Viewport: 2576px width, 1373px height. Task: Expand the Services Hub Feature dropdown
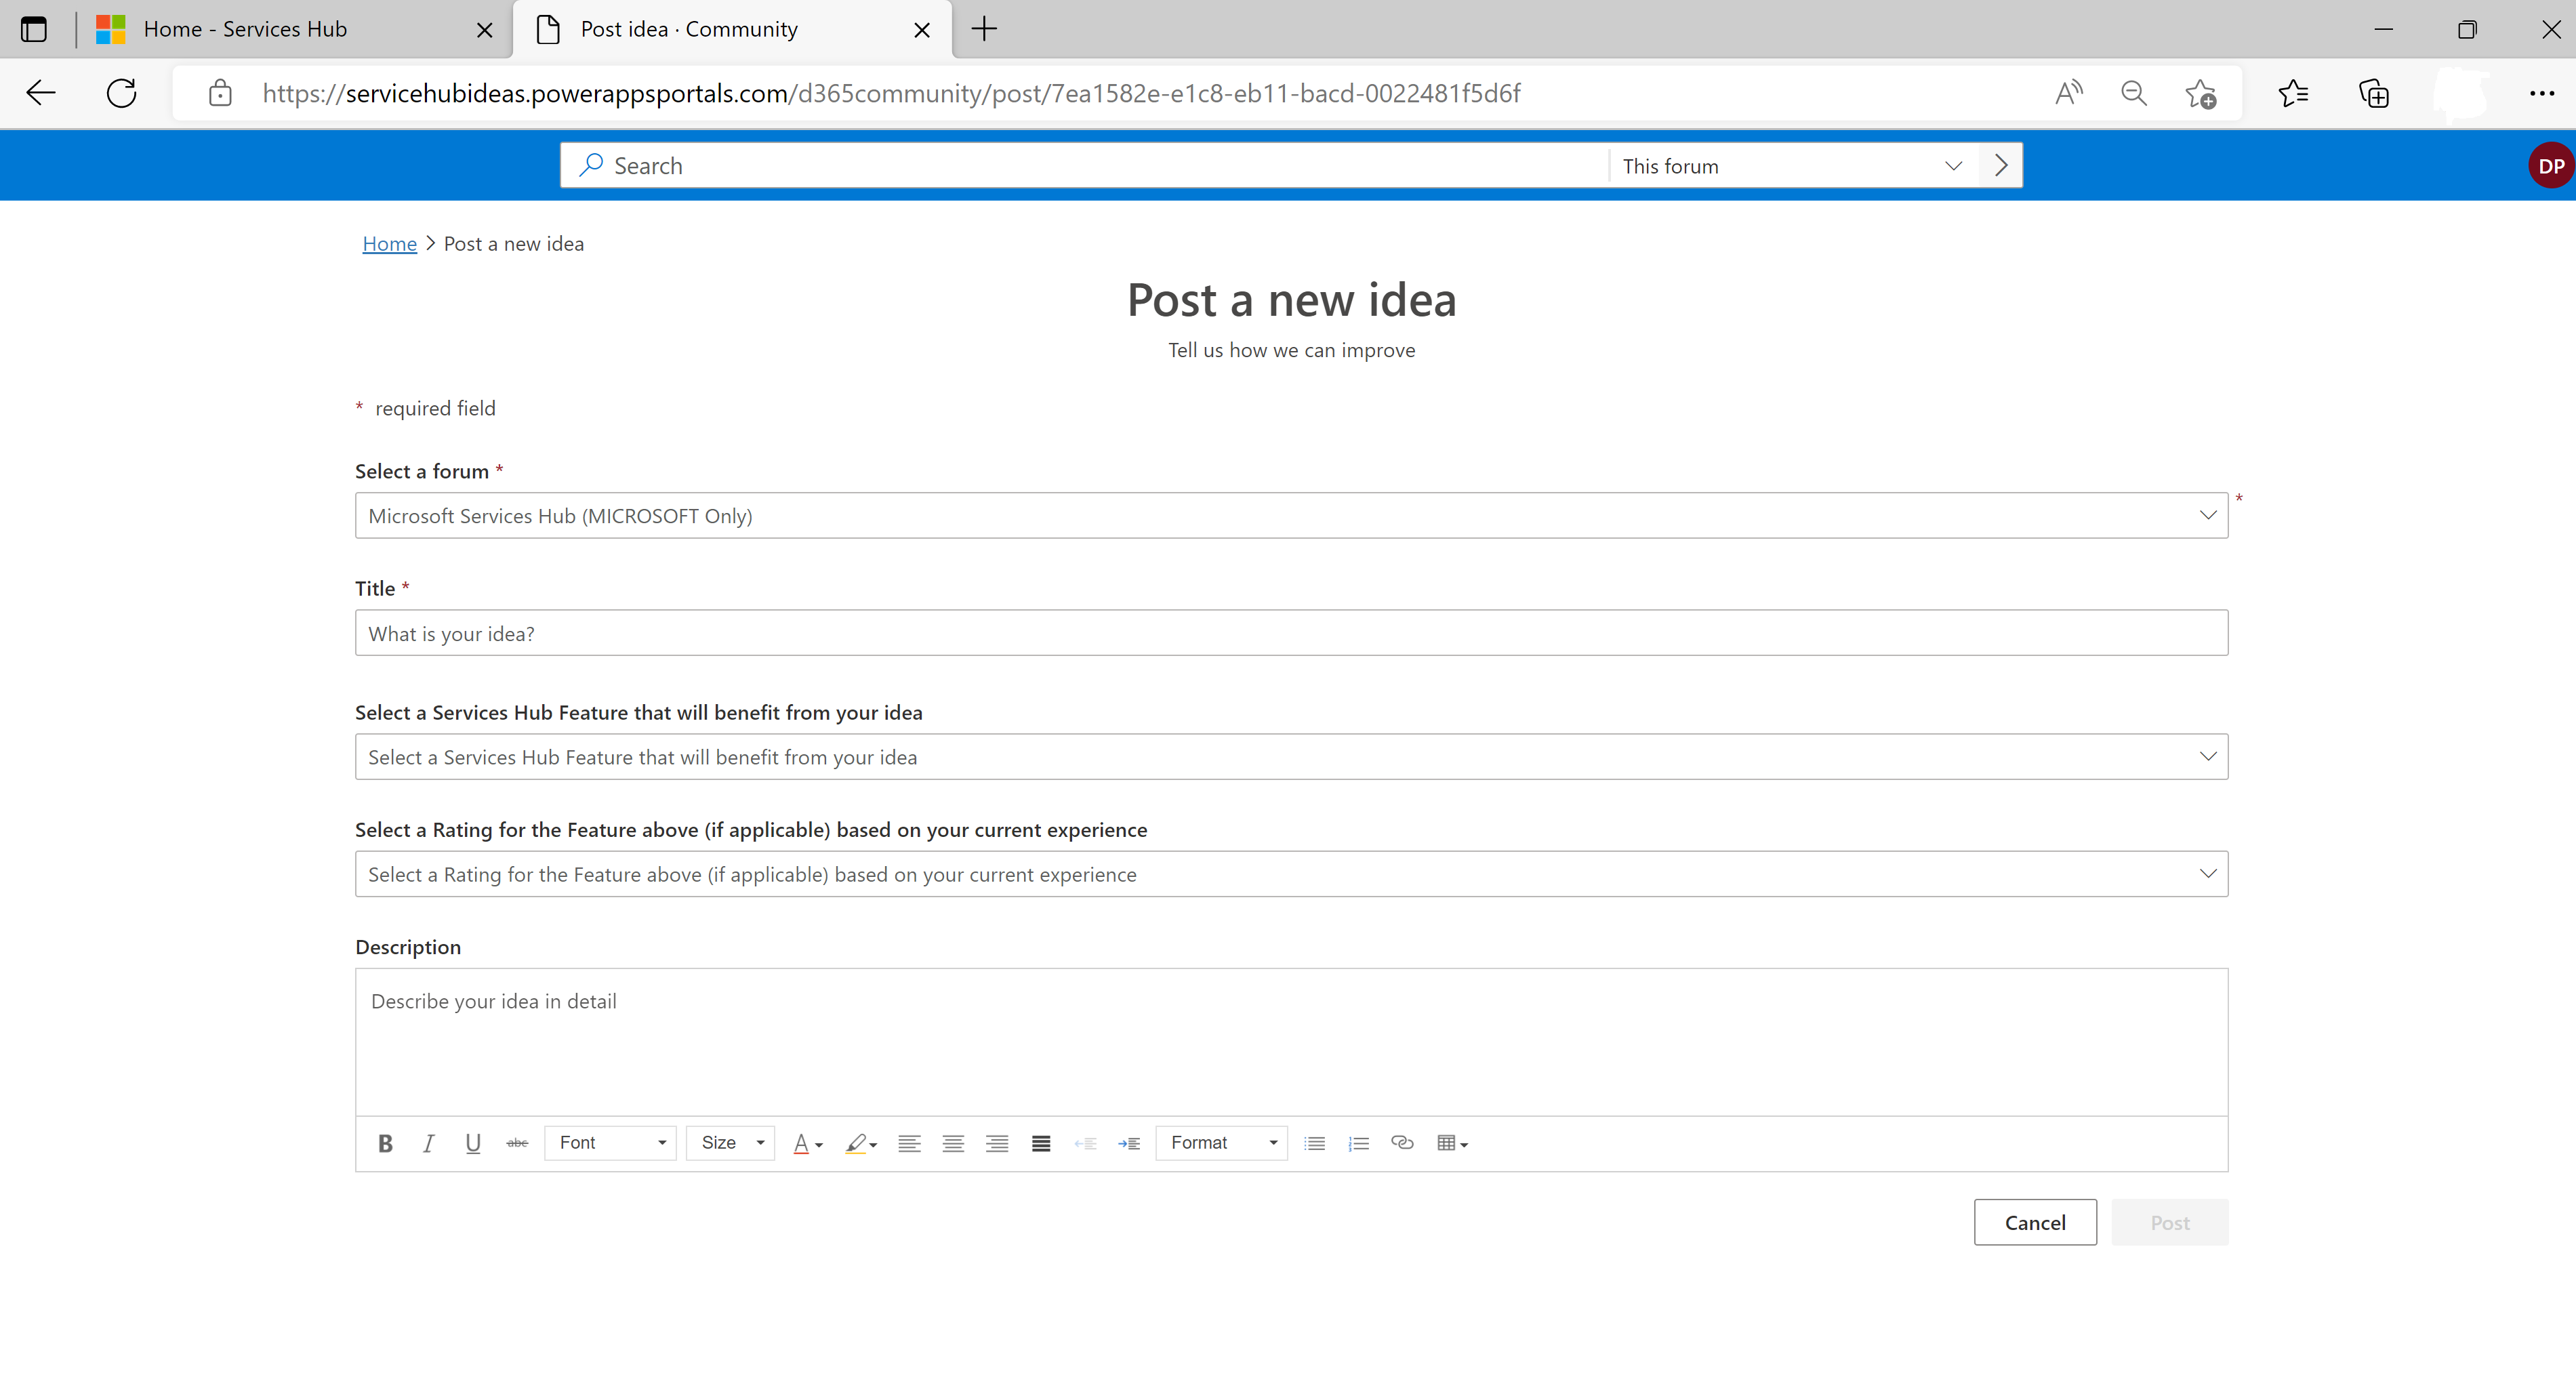click(1291, 757)
